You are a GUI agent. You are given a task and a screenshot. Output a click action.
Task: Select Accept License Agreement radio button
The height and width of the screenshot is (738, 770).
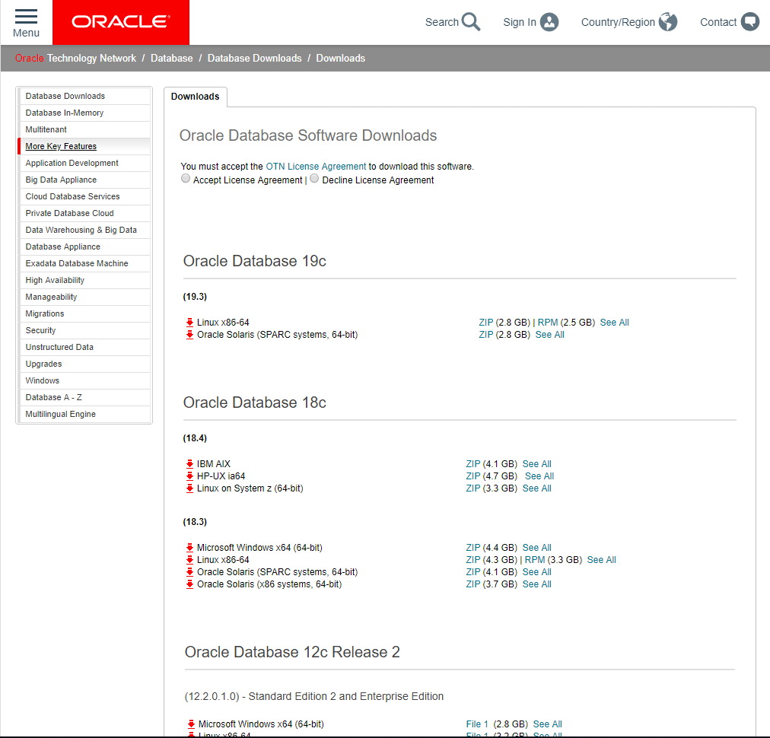(186, 178)
